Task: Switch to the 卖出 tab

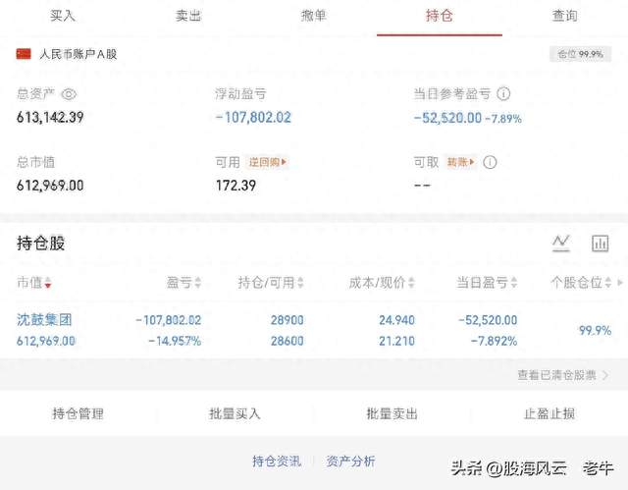Action: coord(188,16)
